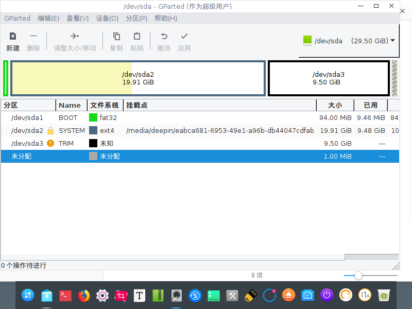Open the 帮助(H) menu
Image resolution: width=412 pixels, height=309 pixels.
(x=166, y=19)
